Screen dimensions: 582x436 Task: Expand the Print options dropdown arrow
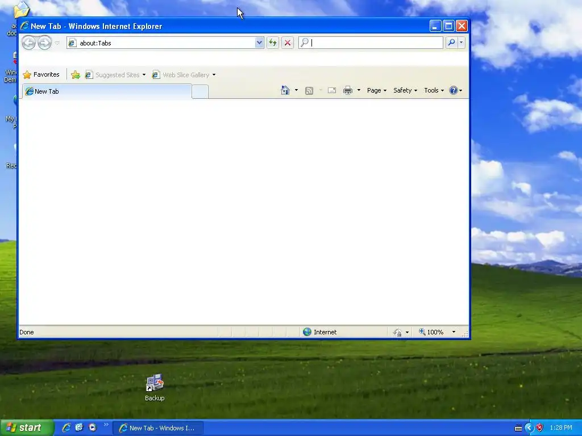coord(359,90)
